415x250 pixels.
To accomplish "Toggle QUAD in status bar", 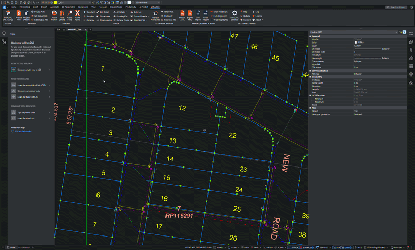I will pos(345,248).
